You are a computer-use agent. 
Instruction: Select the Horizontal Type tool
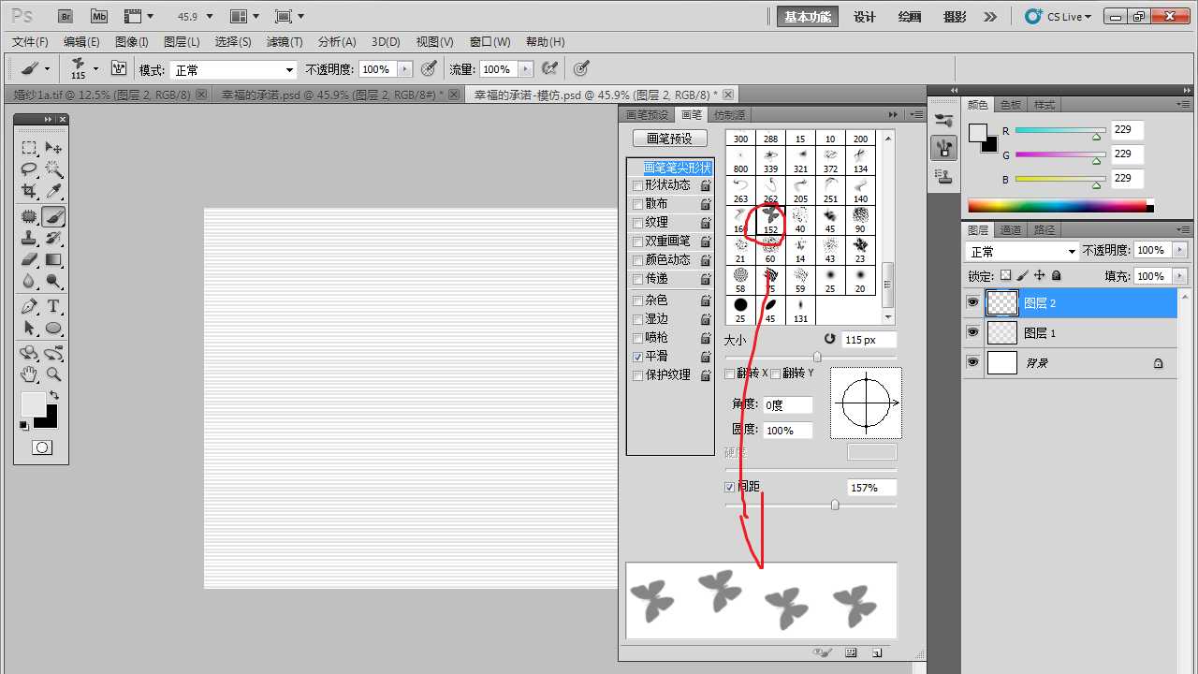[x=54, y=306]
